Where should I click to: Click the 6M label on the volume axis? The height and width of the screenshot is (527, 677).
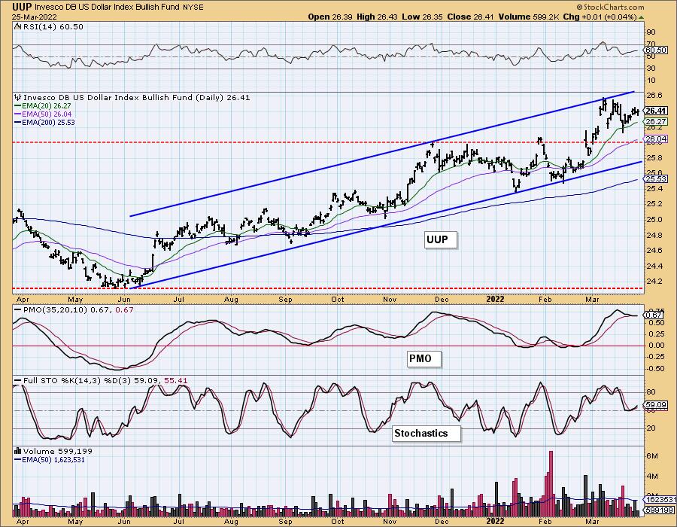pyautogui.click(x=652, y=456)
